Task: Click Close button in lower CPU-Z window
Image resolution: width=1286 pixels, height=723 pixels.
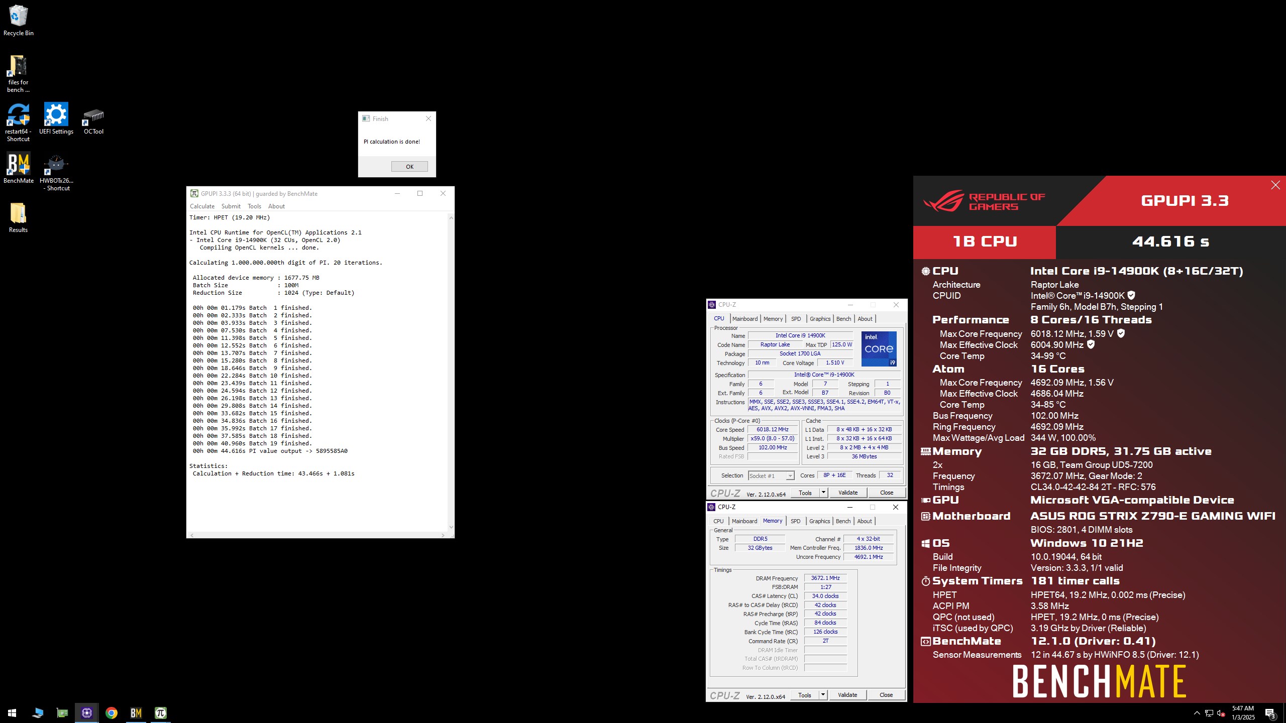Action: pos(886,695)
